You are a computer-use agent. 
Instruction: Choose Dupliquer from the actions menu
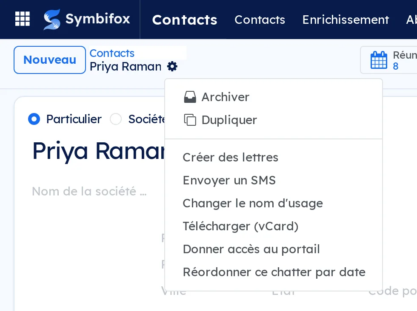(274, 120)
